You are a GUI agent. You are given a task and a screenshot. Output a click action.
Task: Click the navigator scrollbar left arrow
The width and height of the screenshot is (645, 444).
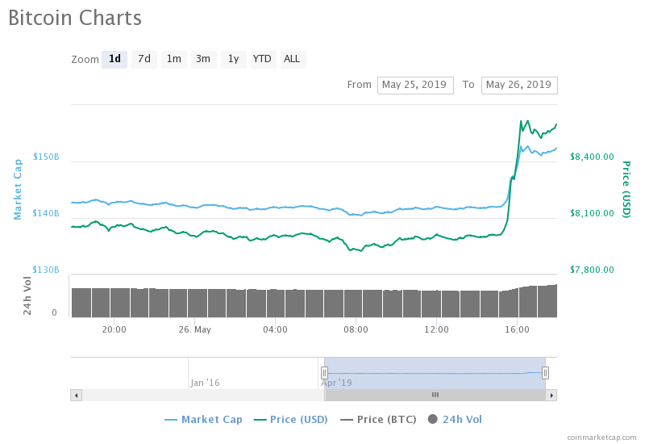click(76, 396)
